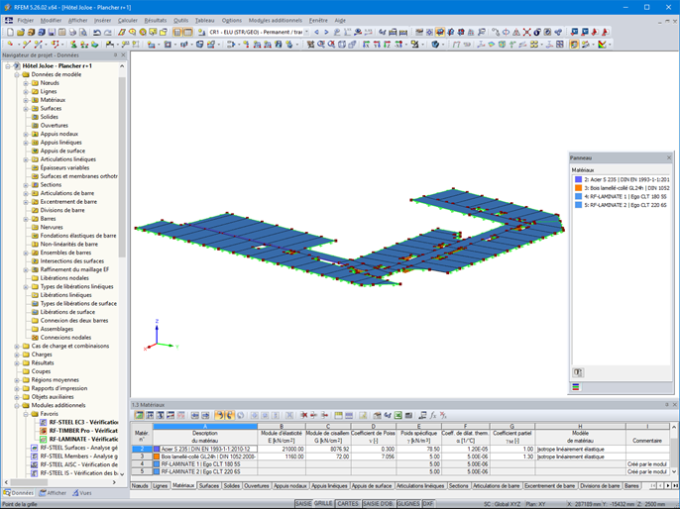Open the Fichier menu
This screenshot has width=680, height=509.
(x=26, y=21)
